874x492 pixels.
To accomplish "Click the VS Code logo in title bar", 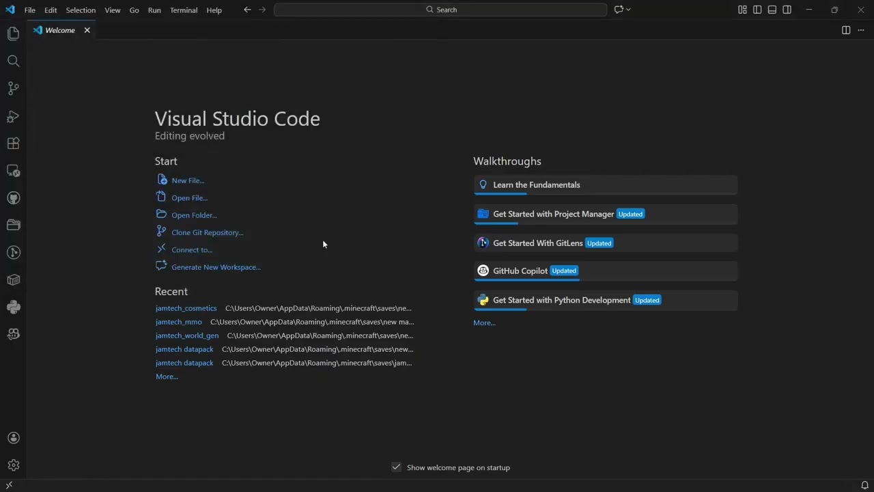I will pos(10,10).
